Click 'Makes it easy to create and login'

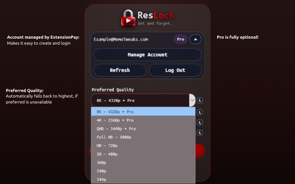point(39,43)
